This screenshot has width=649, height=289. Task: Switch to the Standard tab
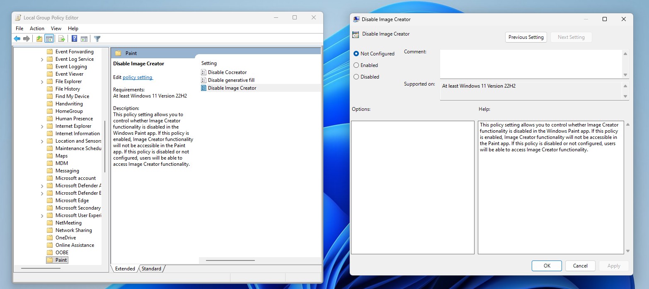click(151, 268)
